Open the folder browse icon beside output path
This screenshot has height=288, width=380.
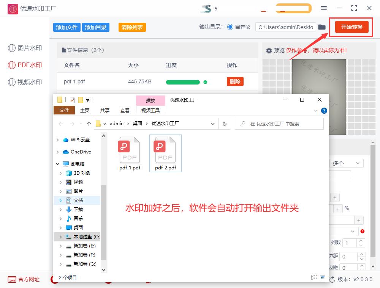pos(322,27)
